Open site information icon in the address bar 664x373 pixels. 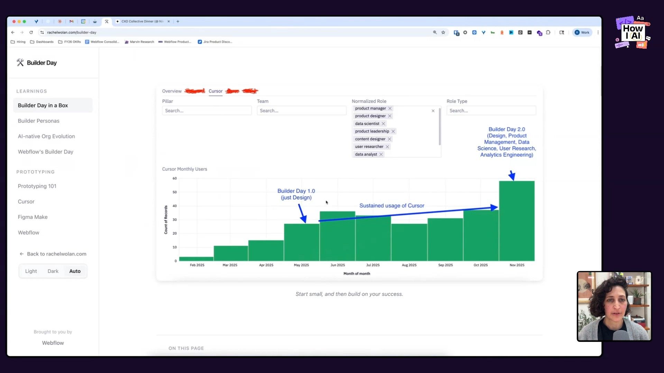[42, 32]
